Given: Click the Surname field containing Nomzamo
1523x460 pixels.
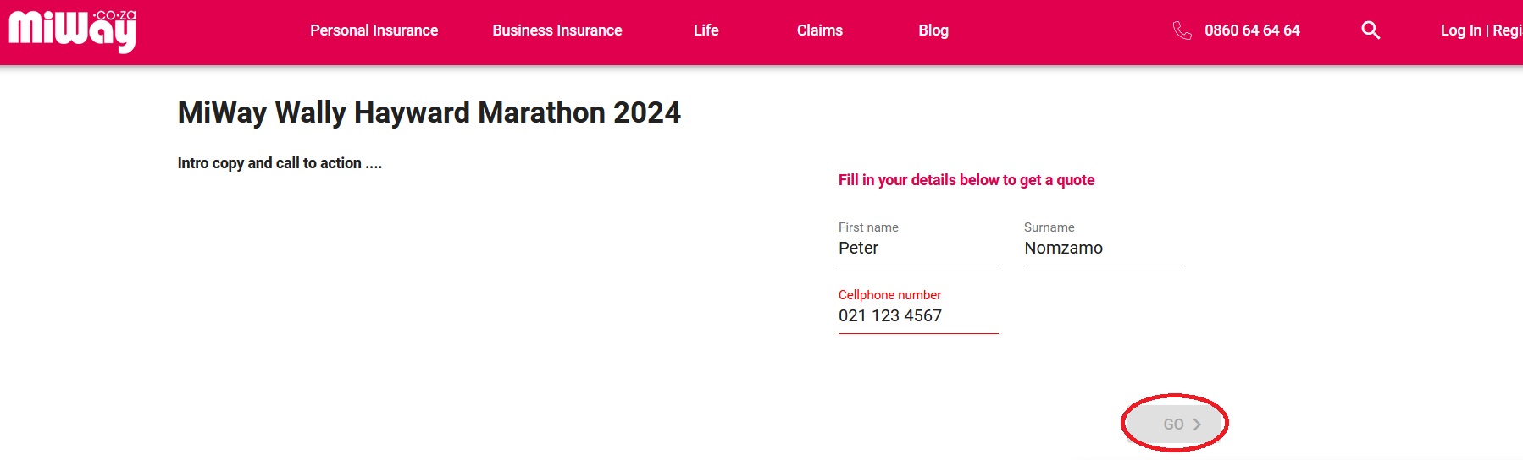Looking at the screenshot, I should (1103, 249).
